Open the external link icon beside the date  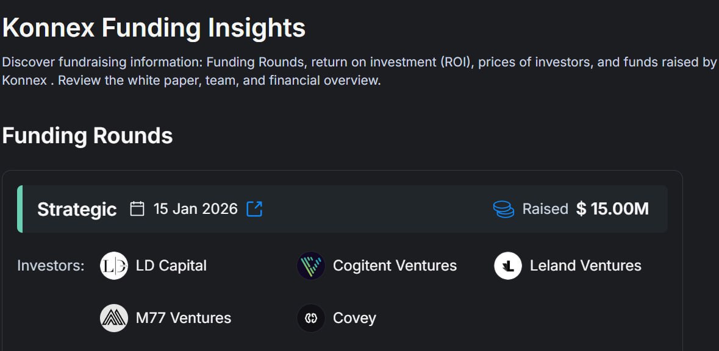[254, 209]
